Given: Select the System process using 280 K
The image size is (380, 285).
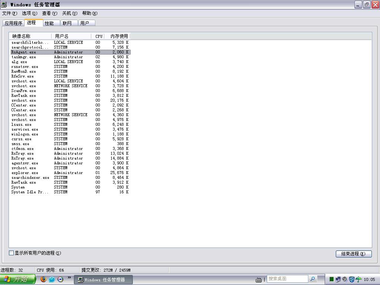Looking at the screenshot, I should [x=70, y=187].
